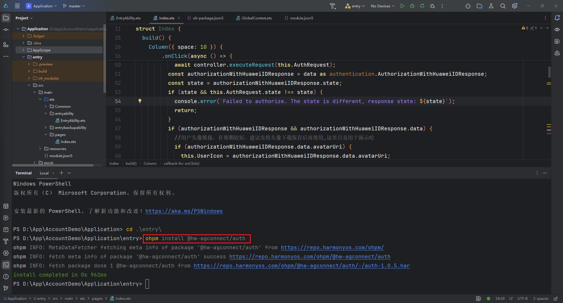The width and height of the screenshot is (563, 303).
Task: Toggle read-only lock icon in status bar
Action: (x=556, y=299)
